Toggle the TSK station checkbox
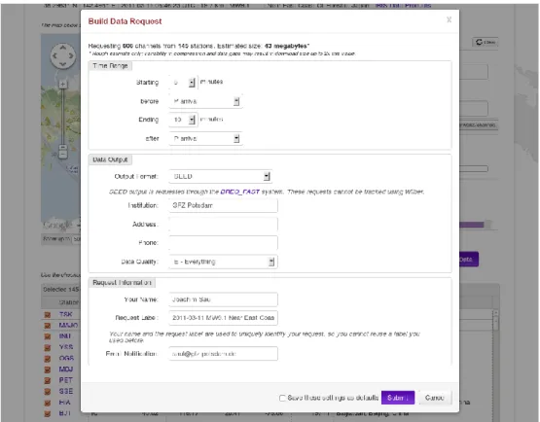Screen dimensions: 540x422 (48, 315)
